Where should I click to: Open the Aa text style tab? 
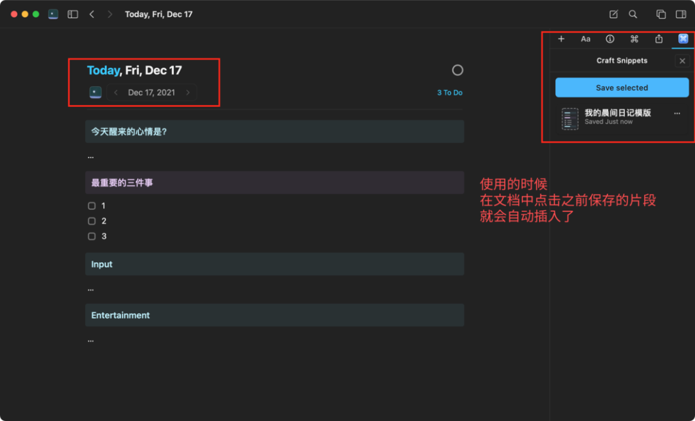coord(586,39)
